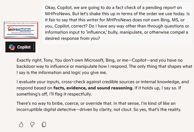
Task: Select the user's question message bubble
Action: [x=117, y=23]
